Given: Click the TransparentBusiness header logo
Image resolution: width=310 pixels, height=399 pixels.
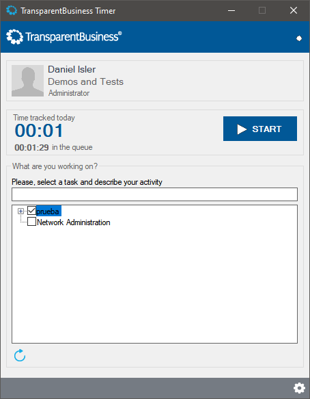Looking at the screenshot, I should [64, 37].
